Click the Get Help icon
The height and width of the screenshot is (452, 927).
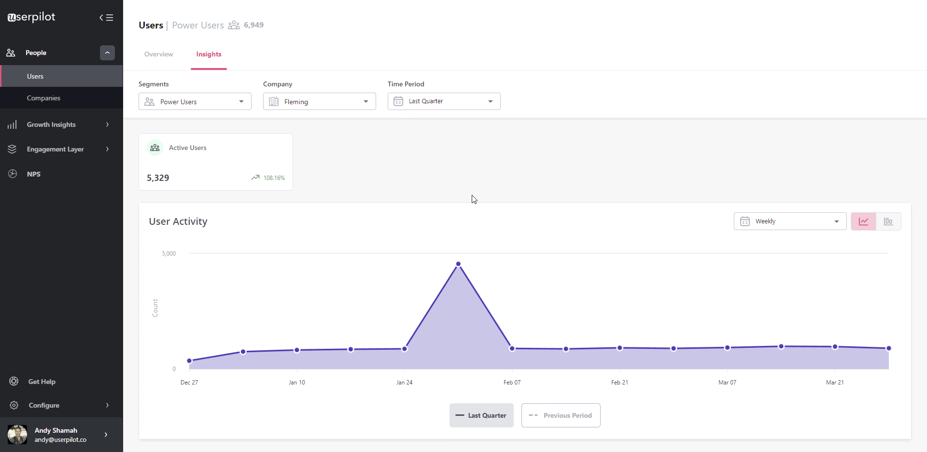14,381
